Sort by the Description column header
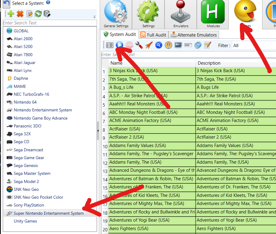Viewport: 276px width, 234px height. (x=236, y=63)
